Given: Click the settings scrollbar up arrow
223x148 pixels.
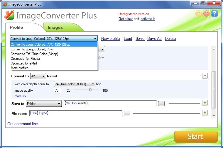Looking at the screenshot, I should click(214, 49).
